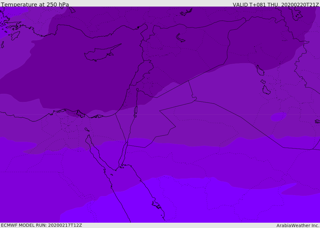Click the 'ECMWF MODEL RUN: 20200217T12Z' text

pos(42,225)
